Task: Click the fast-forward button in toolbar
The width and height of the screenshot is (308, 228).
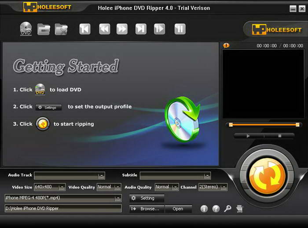Action: (122, 29)
